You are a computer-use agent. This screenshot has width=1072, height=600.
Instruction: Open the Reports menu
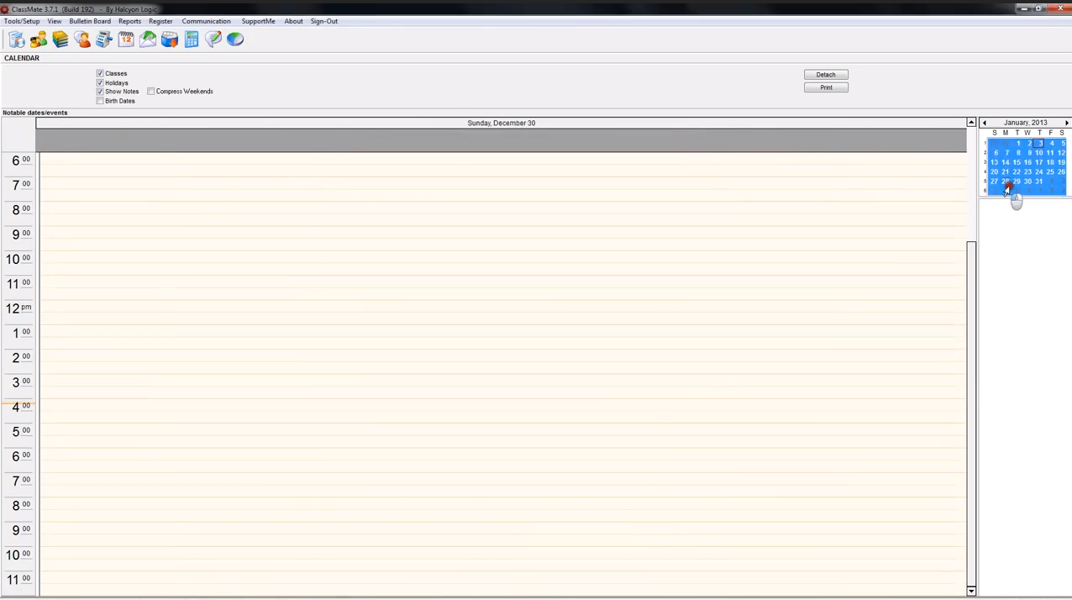(x=129, y=21)
